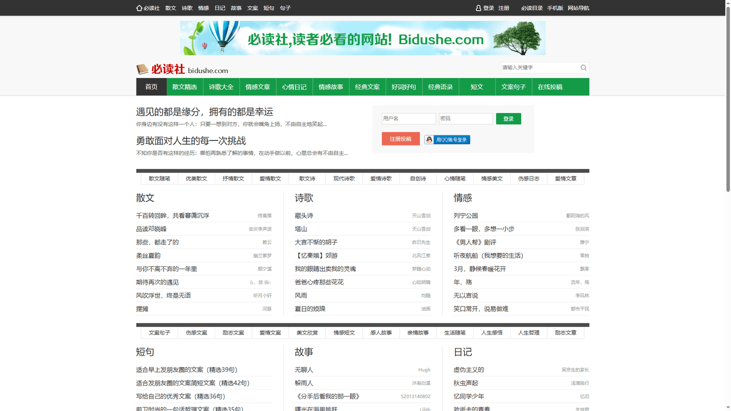Screen dimensions: 731x411
Task: Select 首页 in green navigation
Action: tap(151, 87)
